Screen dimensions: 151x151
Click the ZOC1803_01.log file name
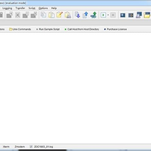click(x=44, y=147)
